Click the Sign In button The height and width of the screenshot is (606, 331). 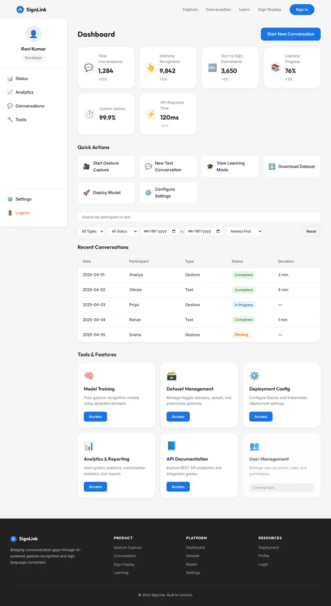coord(302,10)
